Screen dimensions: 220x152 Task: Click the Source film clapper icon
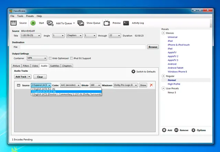14,23
